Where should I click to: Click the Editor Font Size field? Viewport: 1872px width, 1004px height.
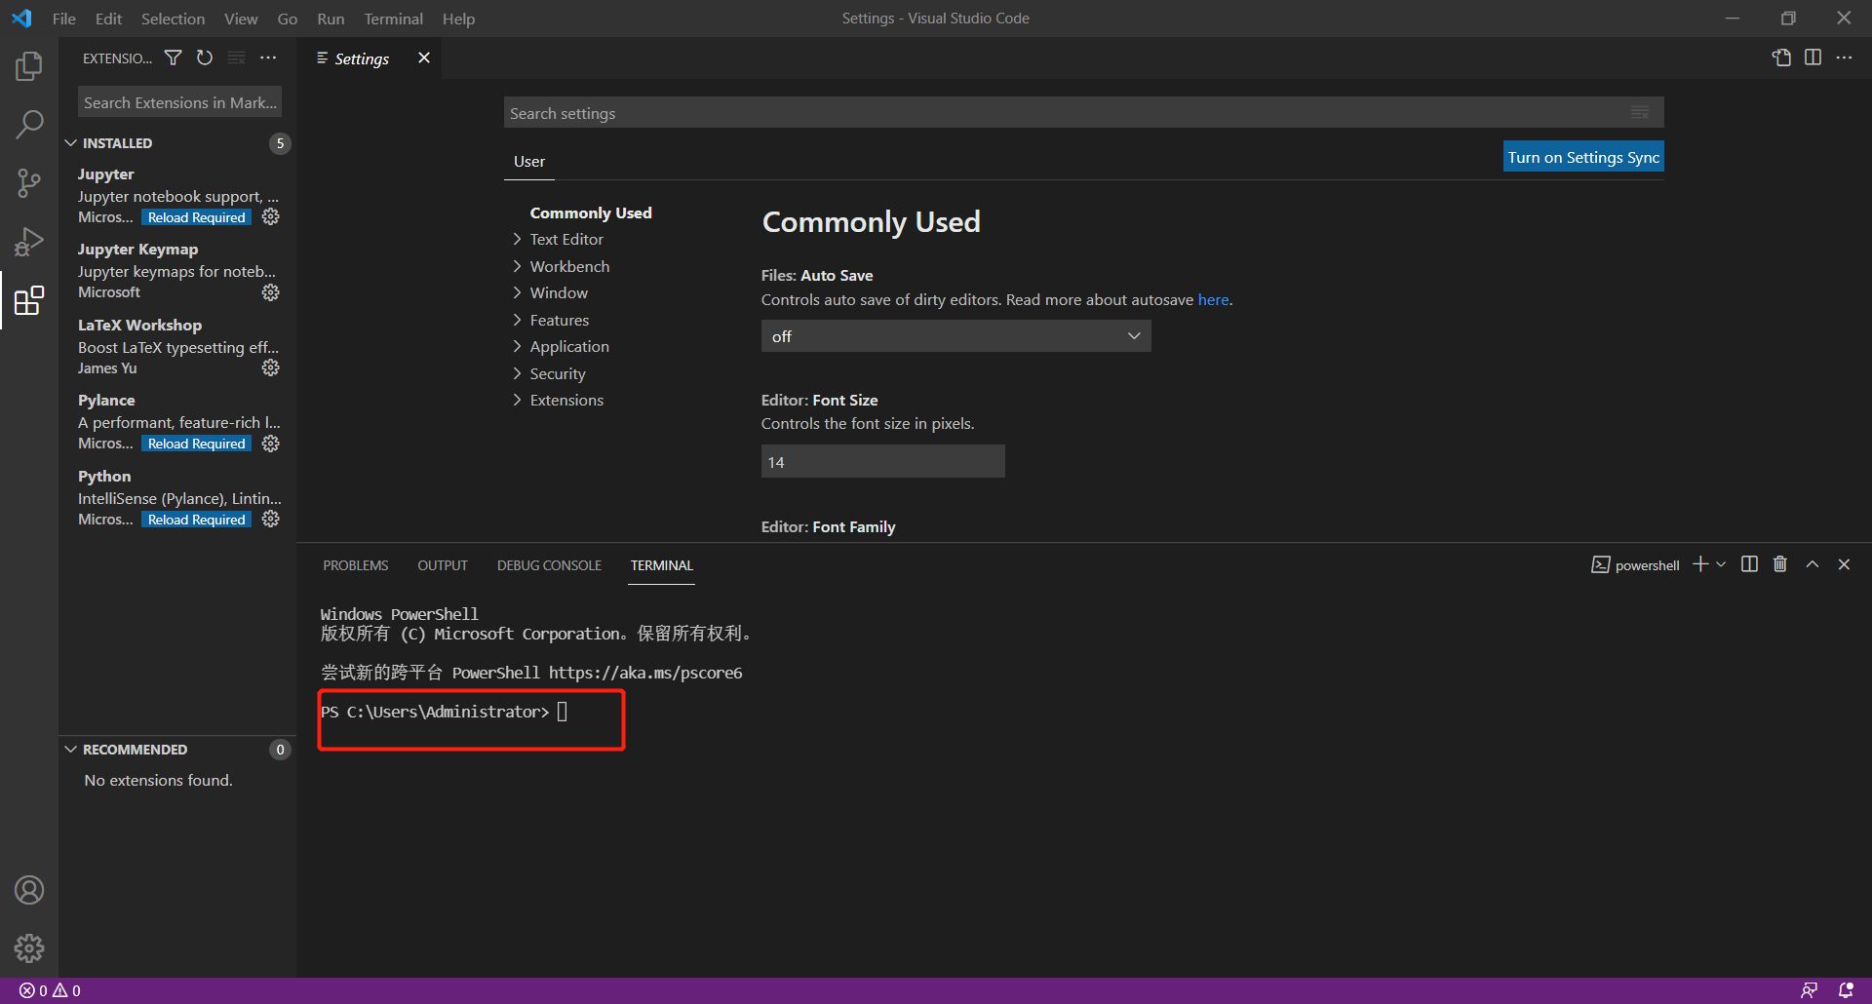(882, 462)
